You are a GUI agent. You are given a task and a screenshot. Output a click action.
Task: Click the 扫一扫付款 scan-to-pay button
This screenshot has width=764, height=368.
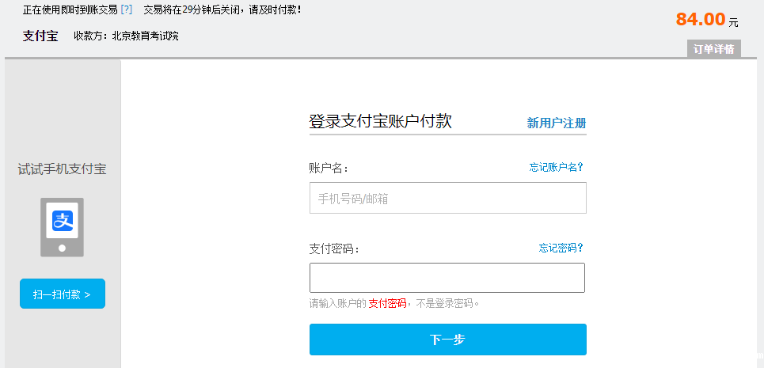(63, 294)
